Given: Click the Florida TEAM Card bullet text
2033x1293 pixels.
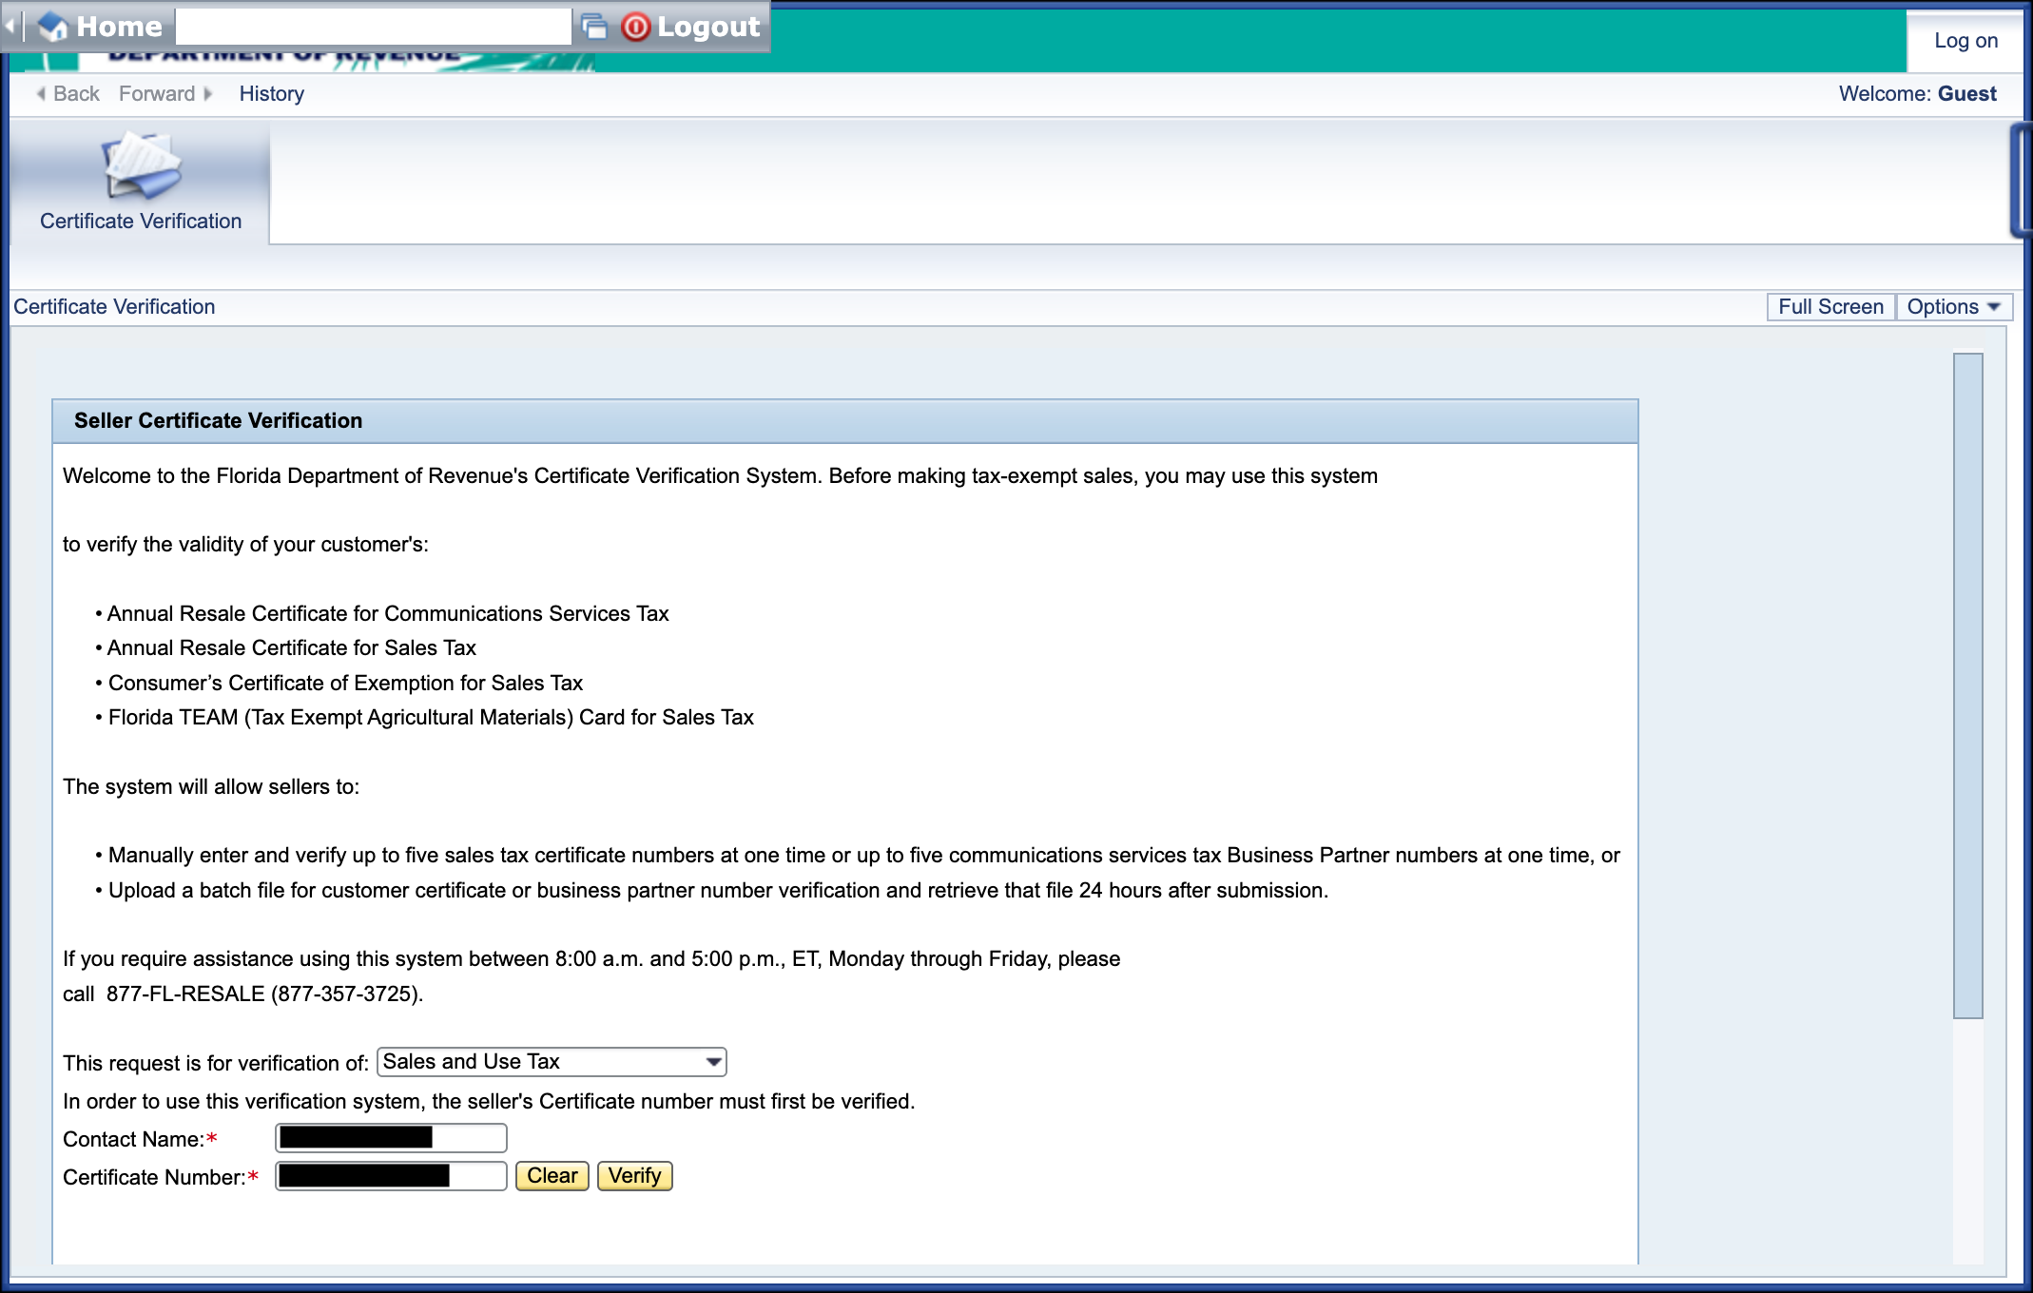Looking at the screenshot, I should point(431,717).
